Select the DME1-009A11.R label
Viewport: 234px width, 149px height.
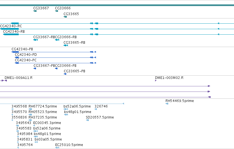click(x=18, y=78)
